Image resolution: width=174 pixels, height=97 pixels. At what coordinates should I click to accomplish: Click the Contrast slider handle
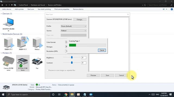pos(72,63)
